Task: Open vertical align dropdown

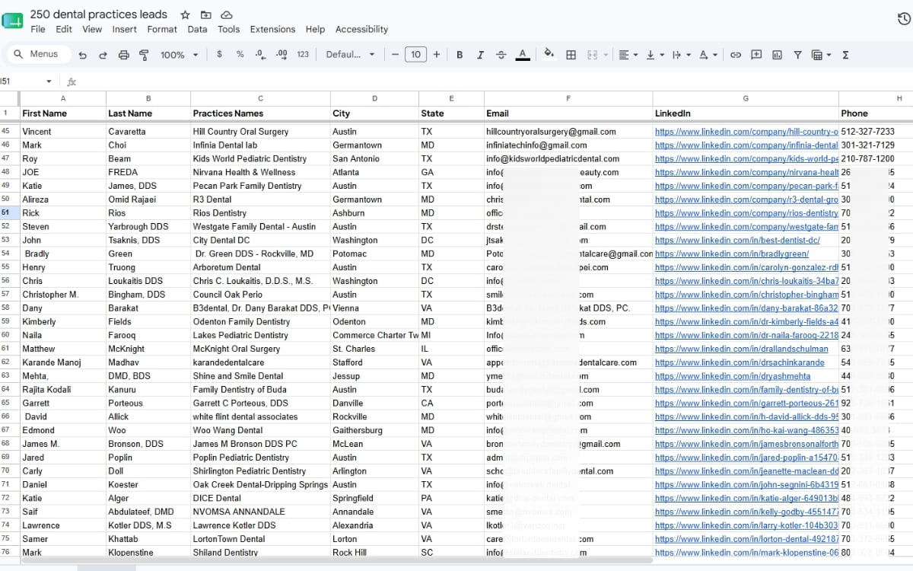Action: 654,55
